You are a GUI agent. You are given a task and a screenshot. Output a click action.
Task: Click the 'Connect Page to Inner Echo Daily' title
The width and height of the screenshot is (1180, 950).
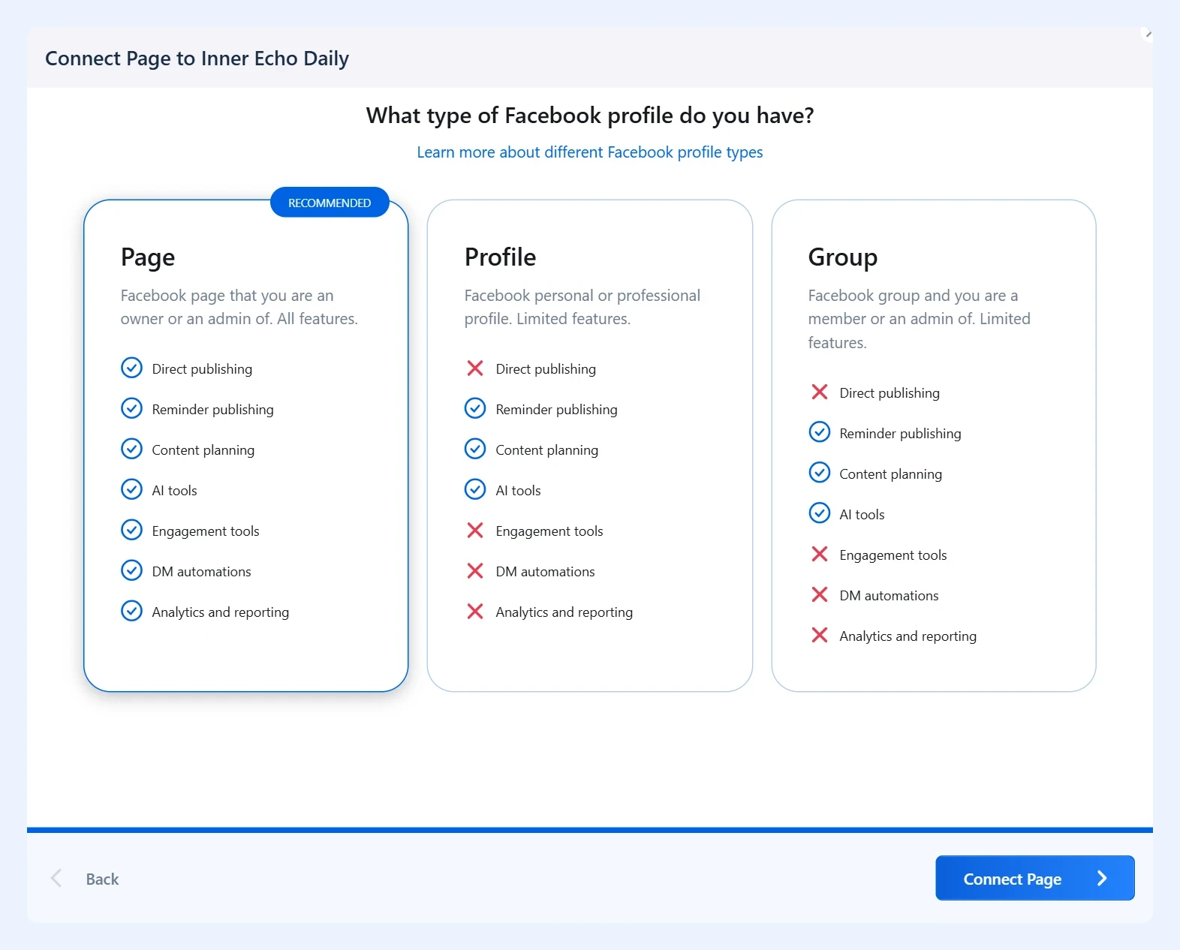click(197, 59)
